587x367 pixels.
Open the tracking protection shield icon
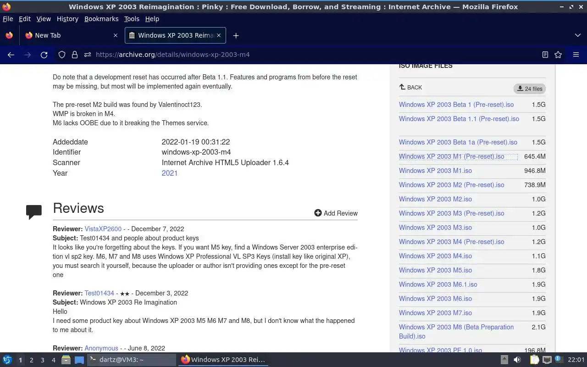click(62, 55)
